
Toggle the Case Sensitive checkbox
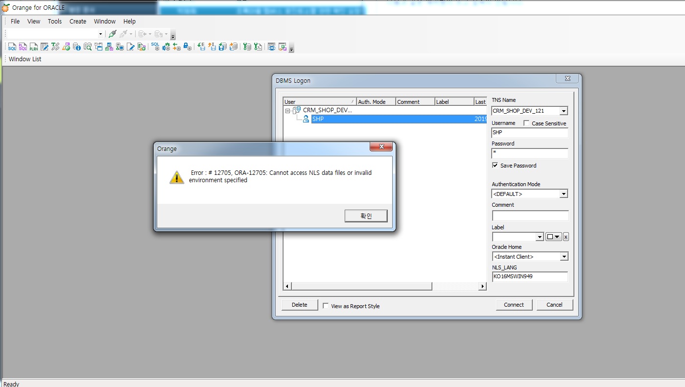coord(526,123)
